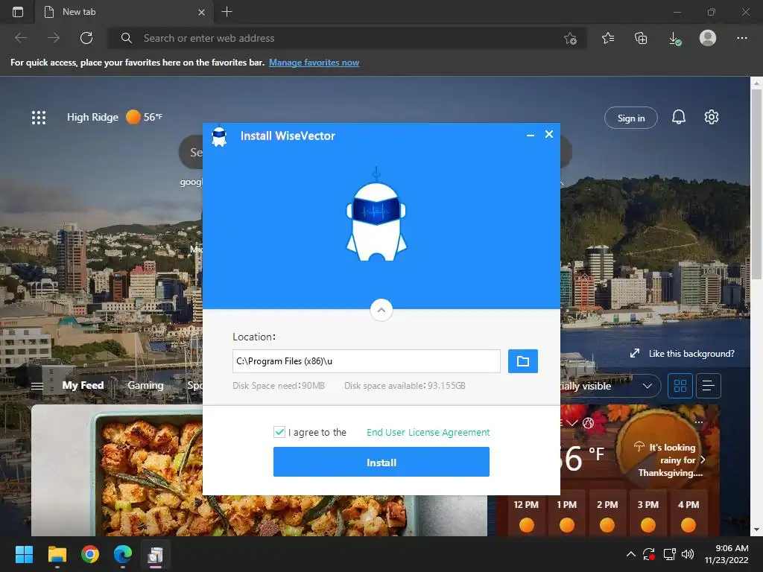Browse for install folder with folder icon
Screen dimensions: 763x572
(x=522, y=361)
